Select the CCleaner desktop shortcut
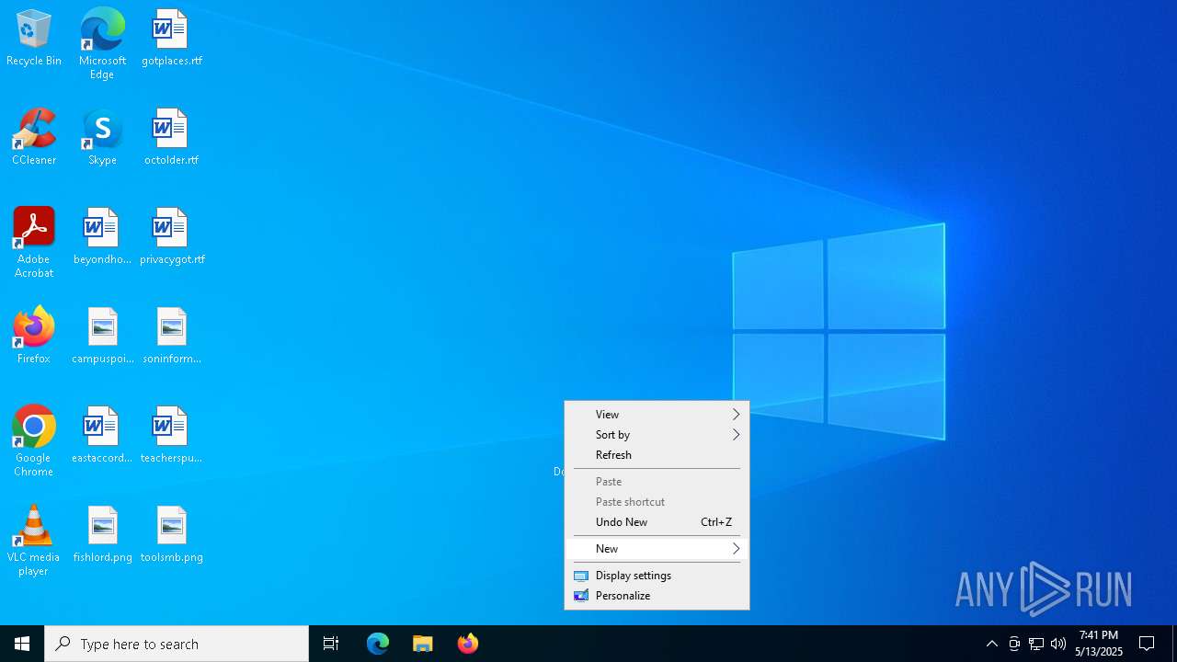This screenshot has height=662, width=1177. (34, 138)
